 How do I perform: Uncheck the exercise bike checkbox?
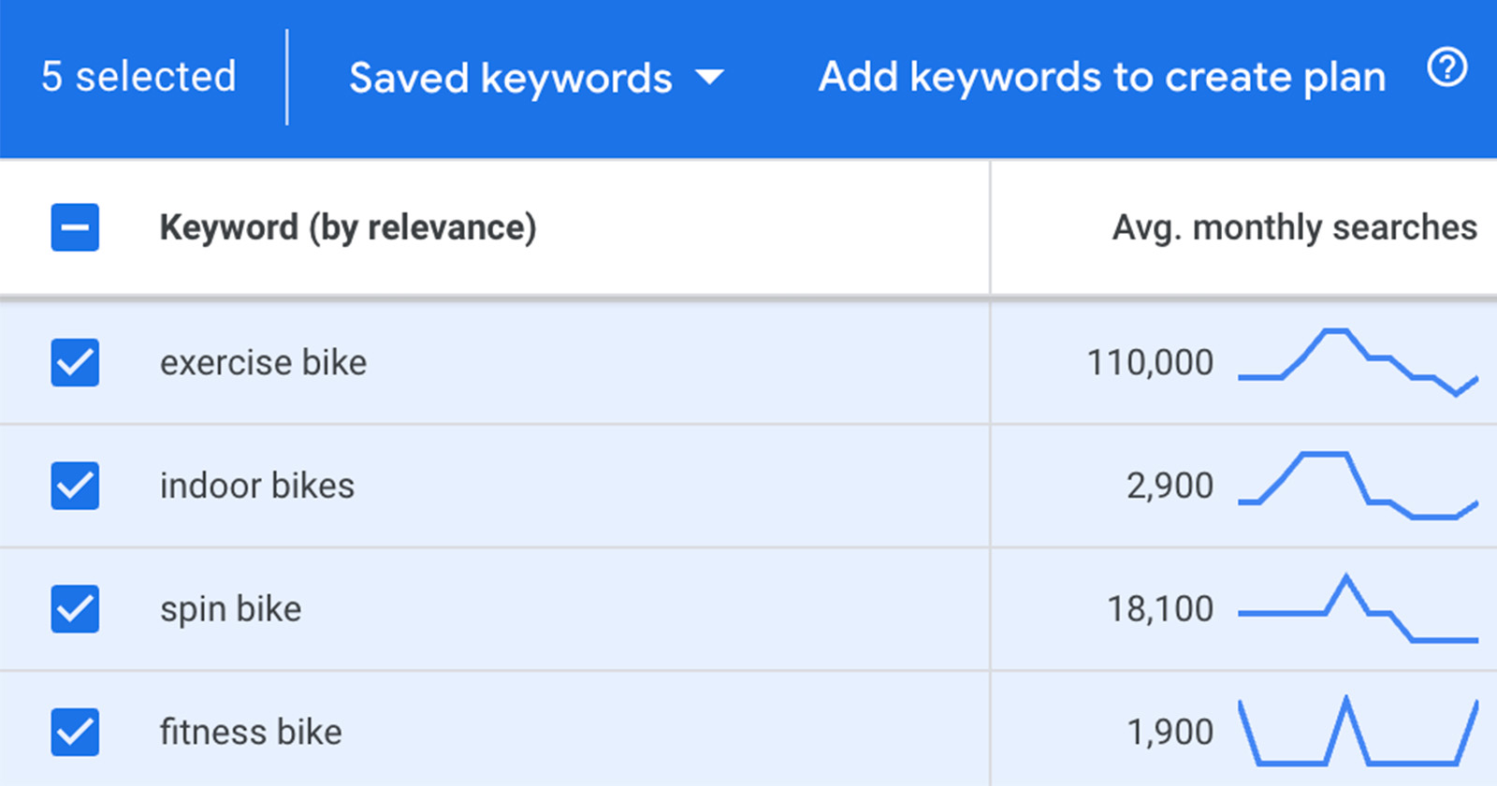(75, 362)
